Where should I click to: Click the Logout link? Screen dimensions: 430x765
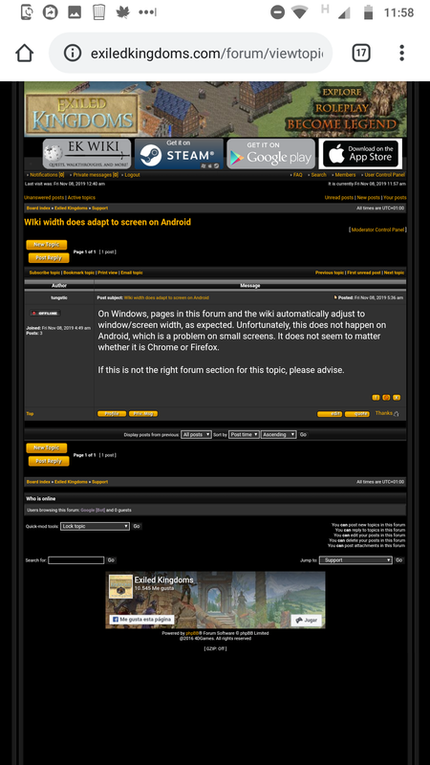[x=132, y=175]
